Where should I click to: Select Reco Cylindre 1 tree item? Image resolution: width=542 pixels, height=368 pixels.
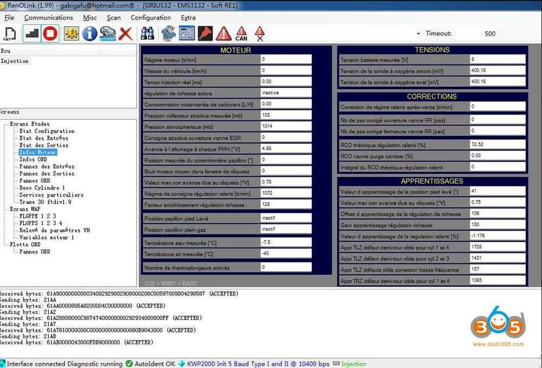[42, 188]
